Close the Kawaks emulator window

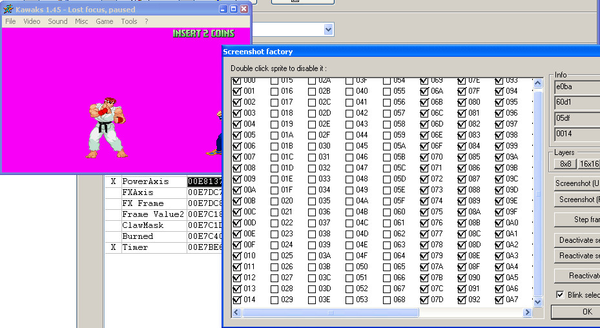pos(243,9)
